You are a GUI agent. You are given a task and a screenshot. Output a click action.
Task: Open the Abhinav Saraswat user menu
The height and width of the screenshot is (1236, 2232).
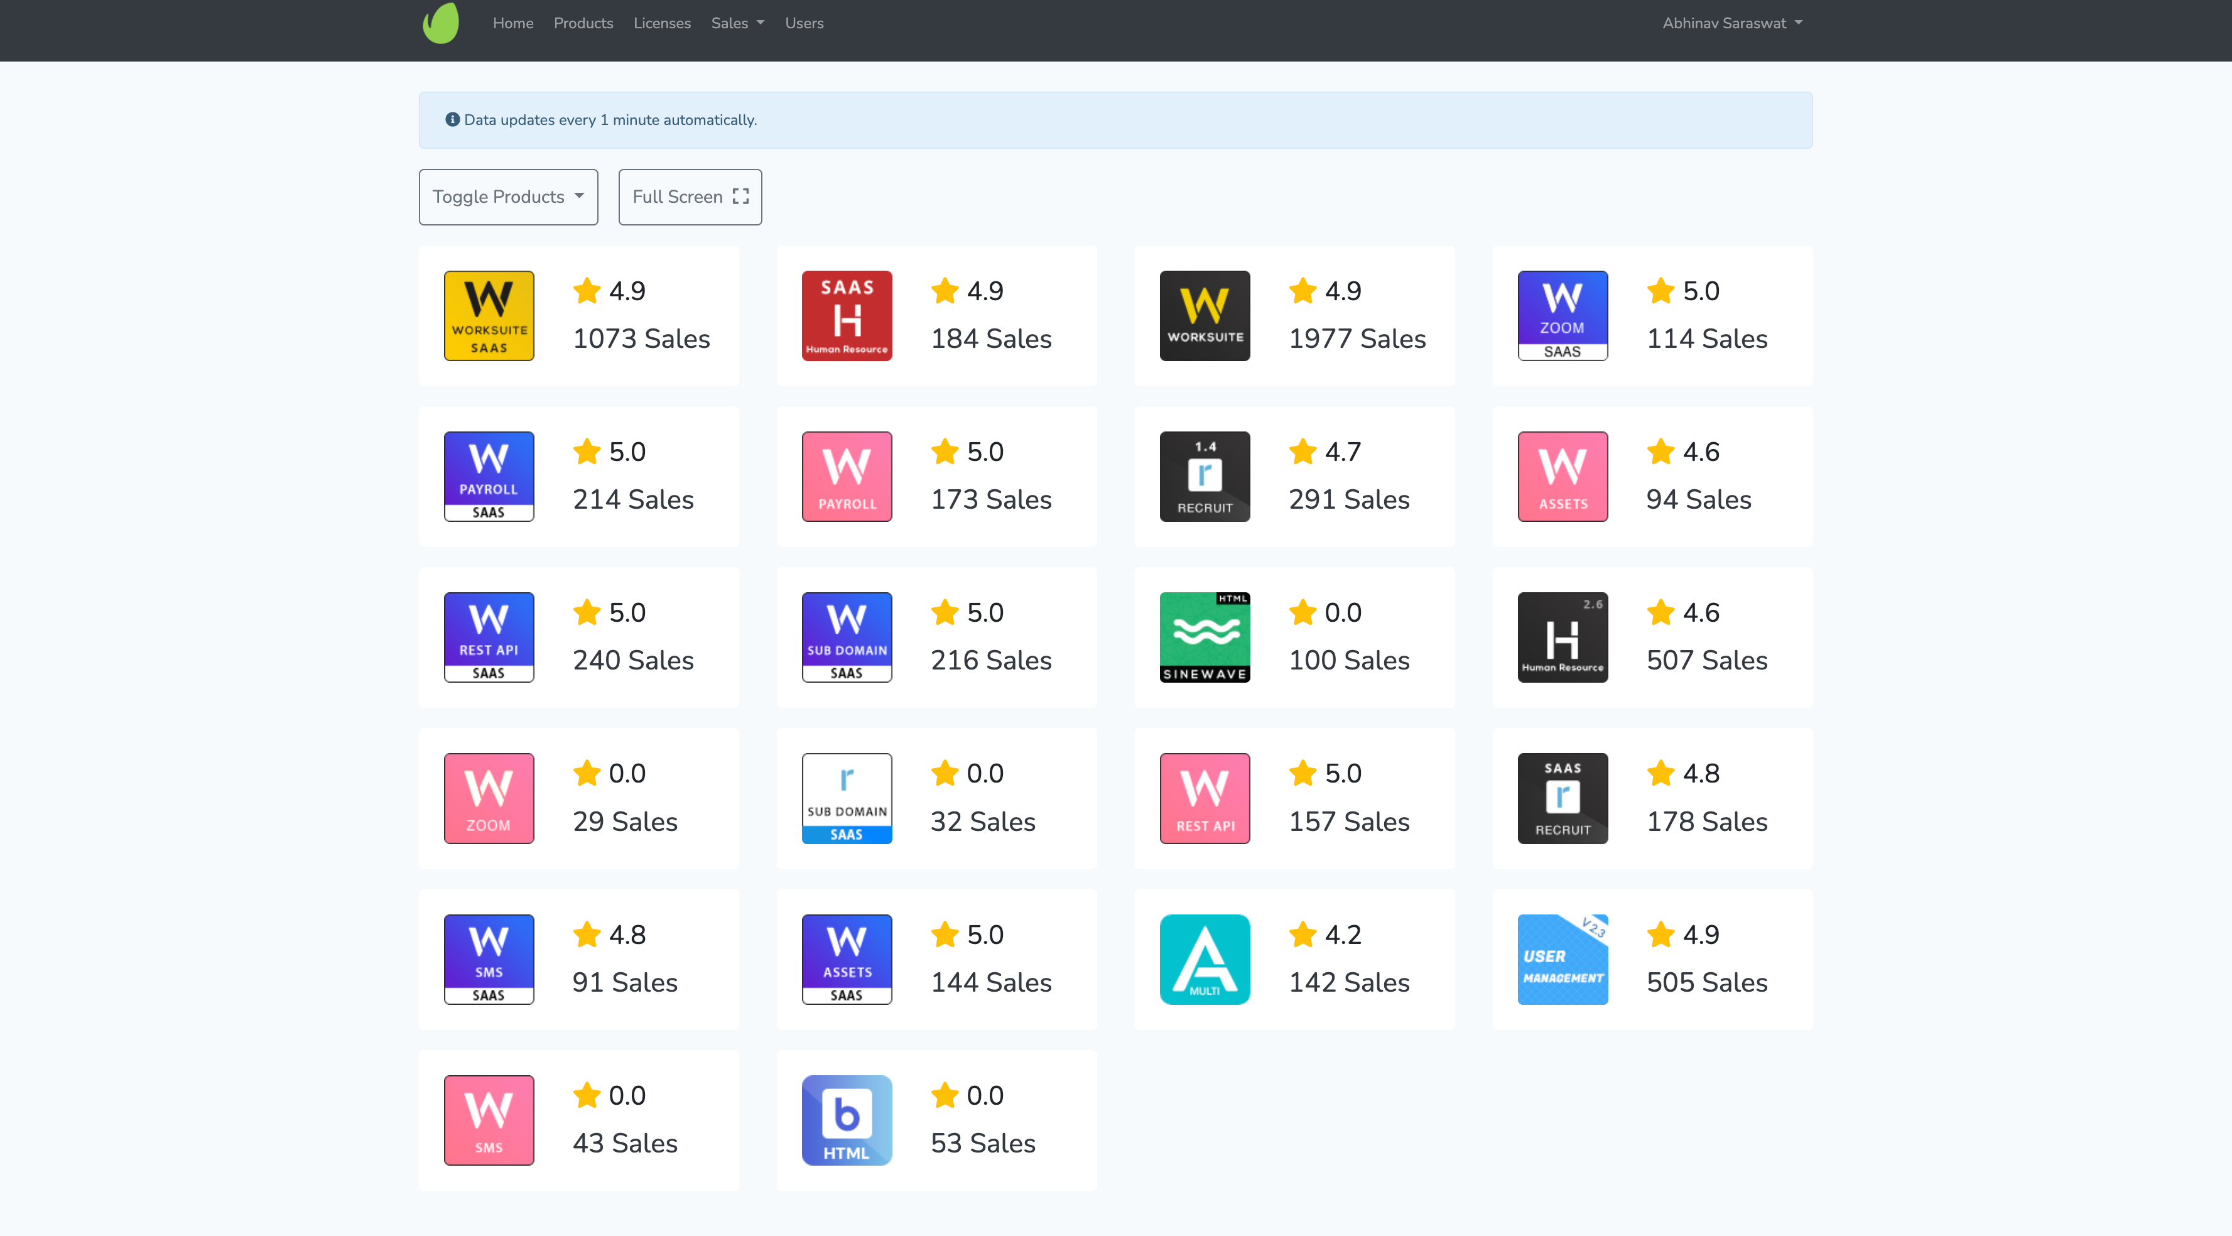(x=1731, y=23)
